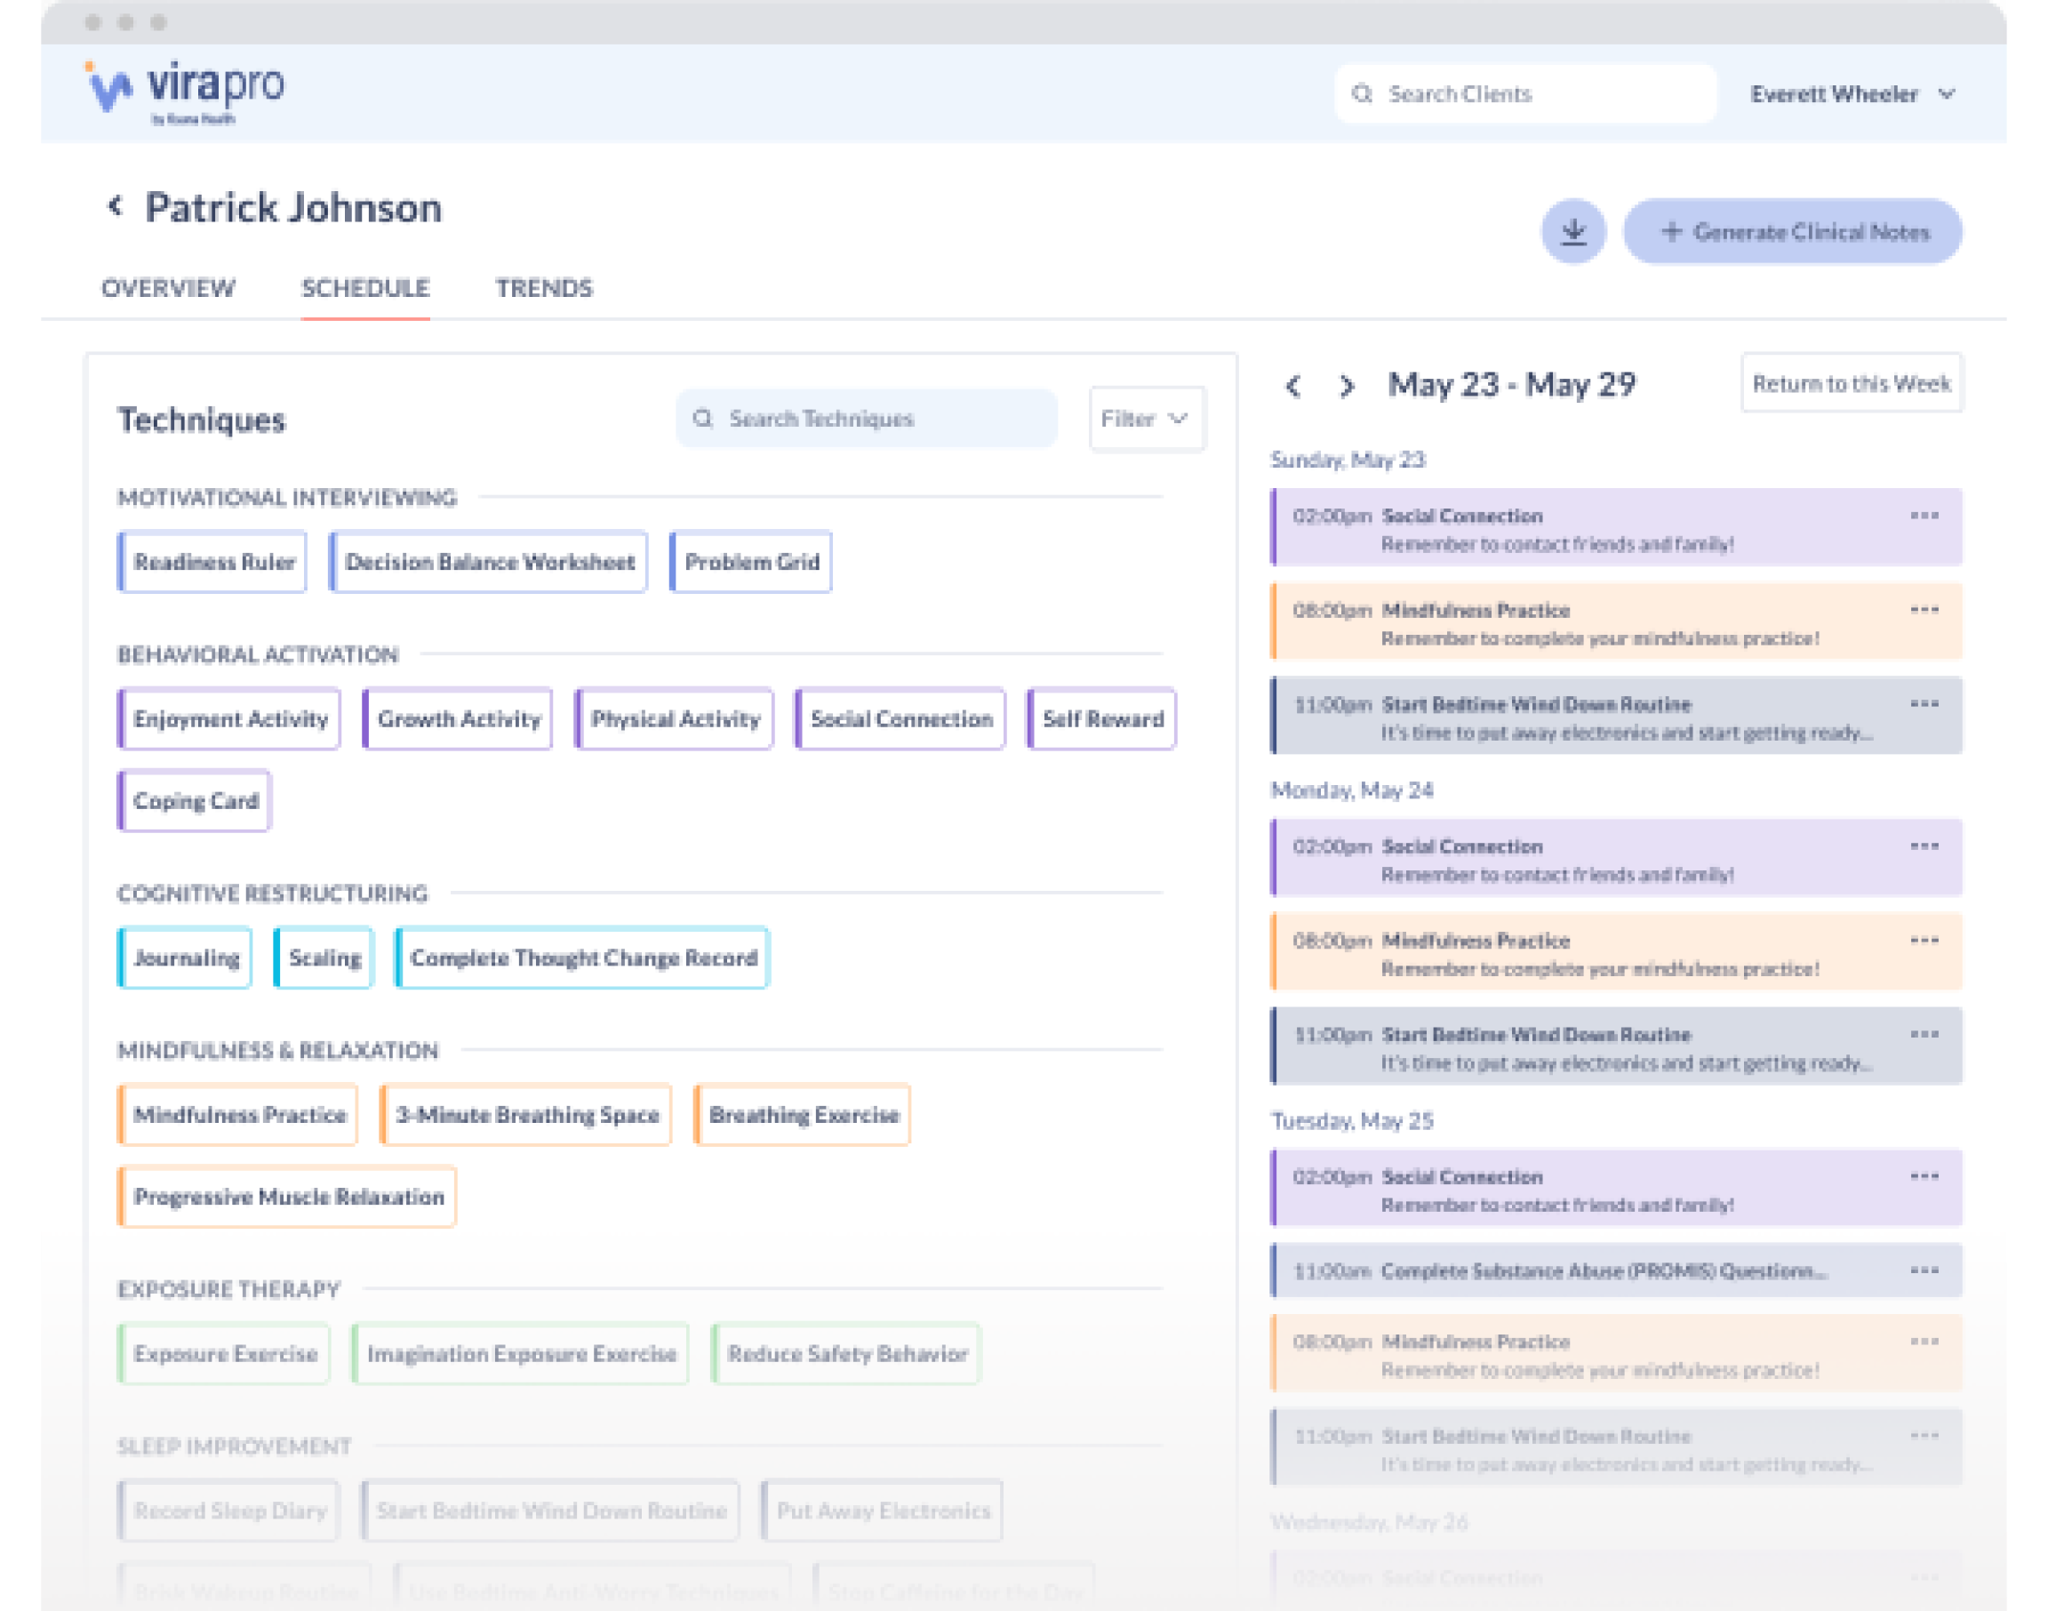Screen dimensions: 2048x1611
Task: Click the download icon button
Action: pyautogui.click(x=1572, y=232)
